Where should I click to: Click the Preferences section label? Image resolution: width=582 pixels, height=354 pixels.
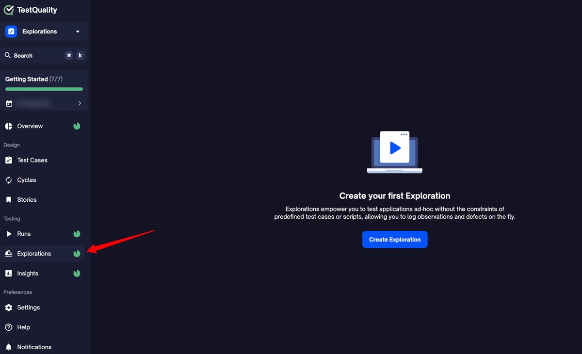[18, 292]
